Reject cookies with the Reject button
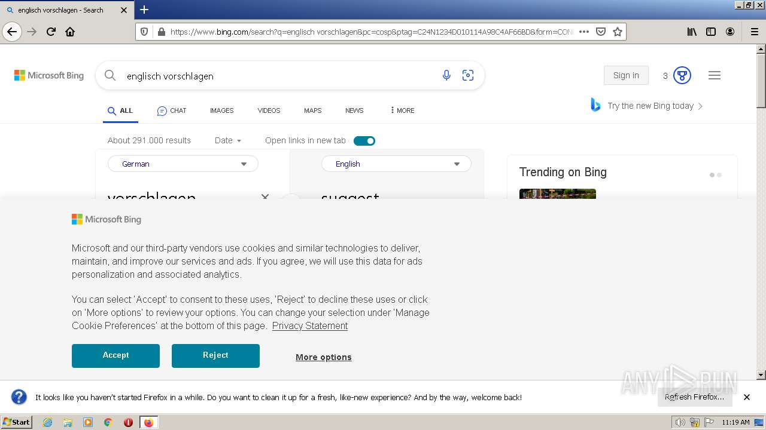 coord(215,356)
